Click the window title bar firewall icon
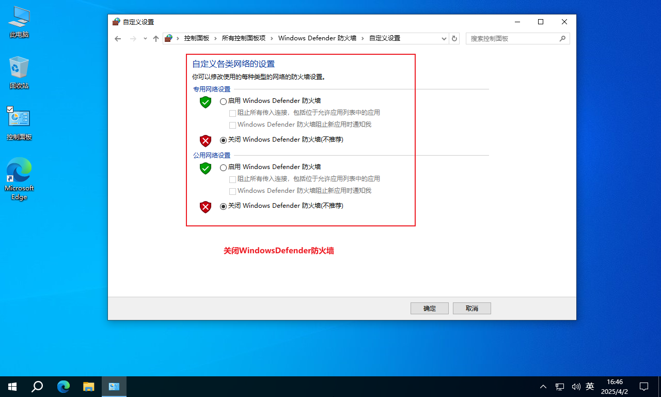 coord(116,22)
